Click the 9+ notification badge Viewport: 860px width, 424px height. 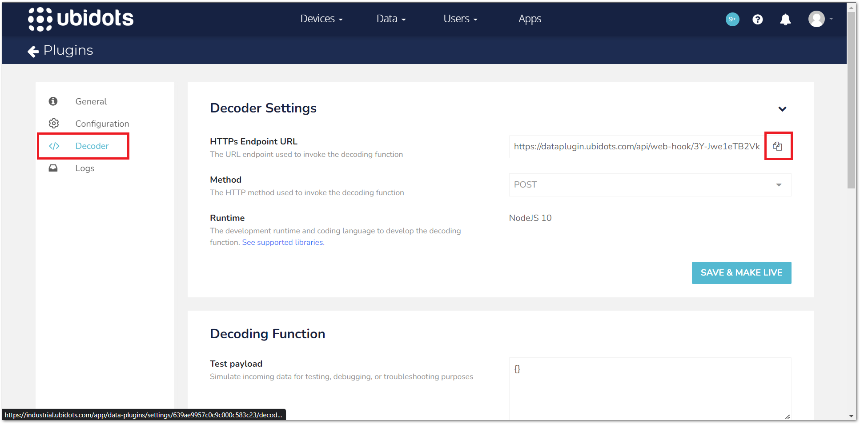click(x=732, y=19)
